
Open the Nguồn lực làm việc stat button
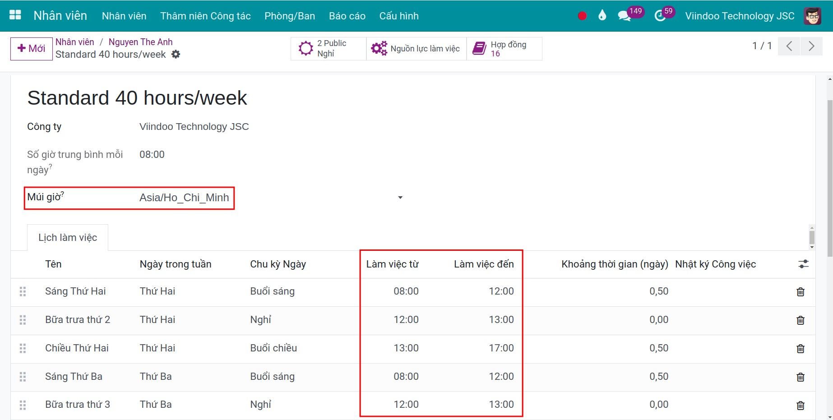click(416, 48)
